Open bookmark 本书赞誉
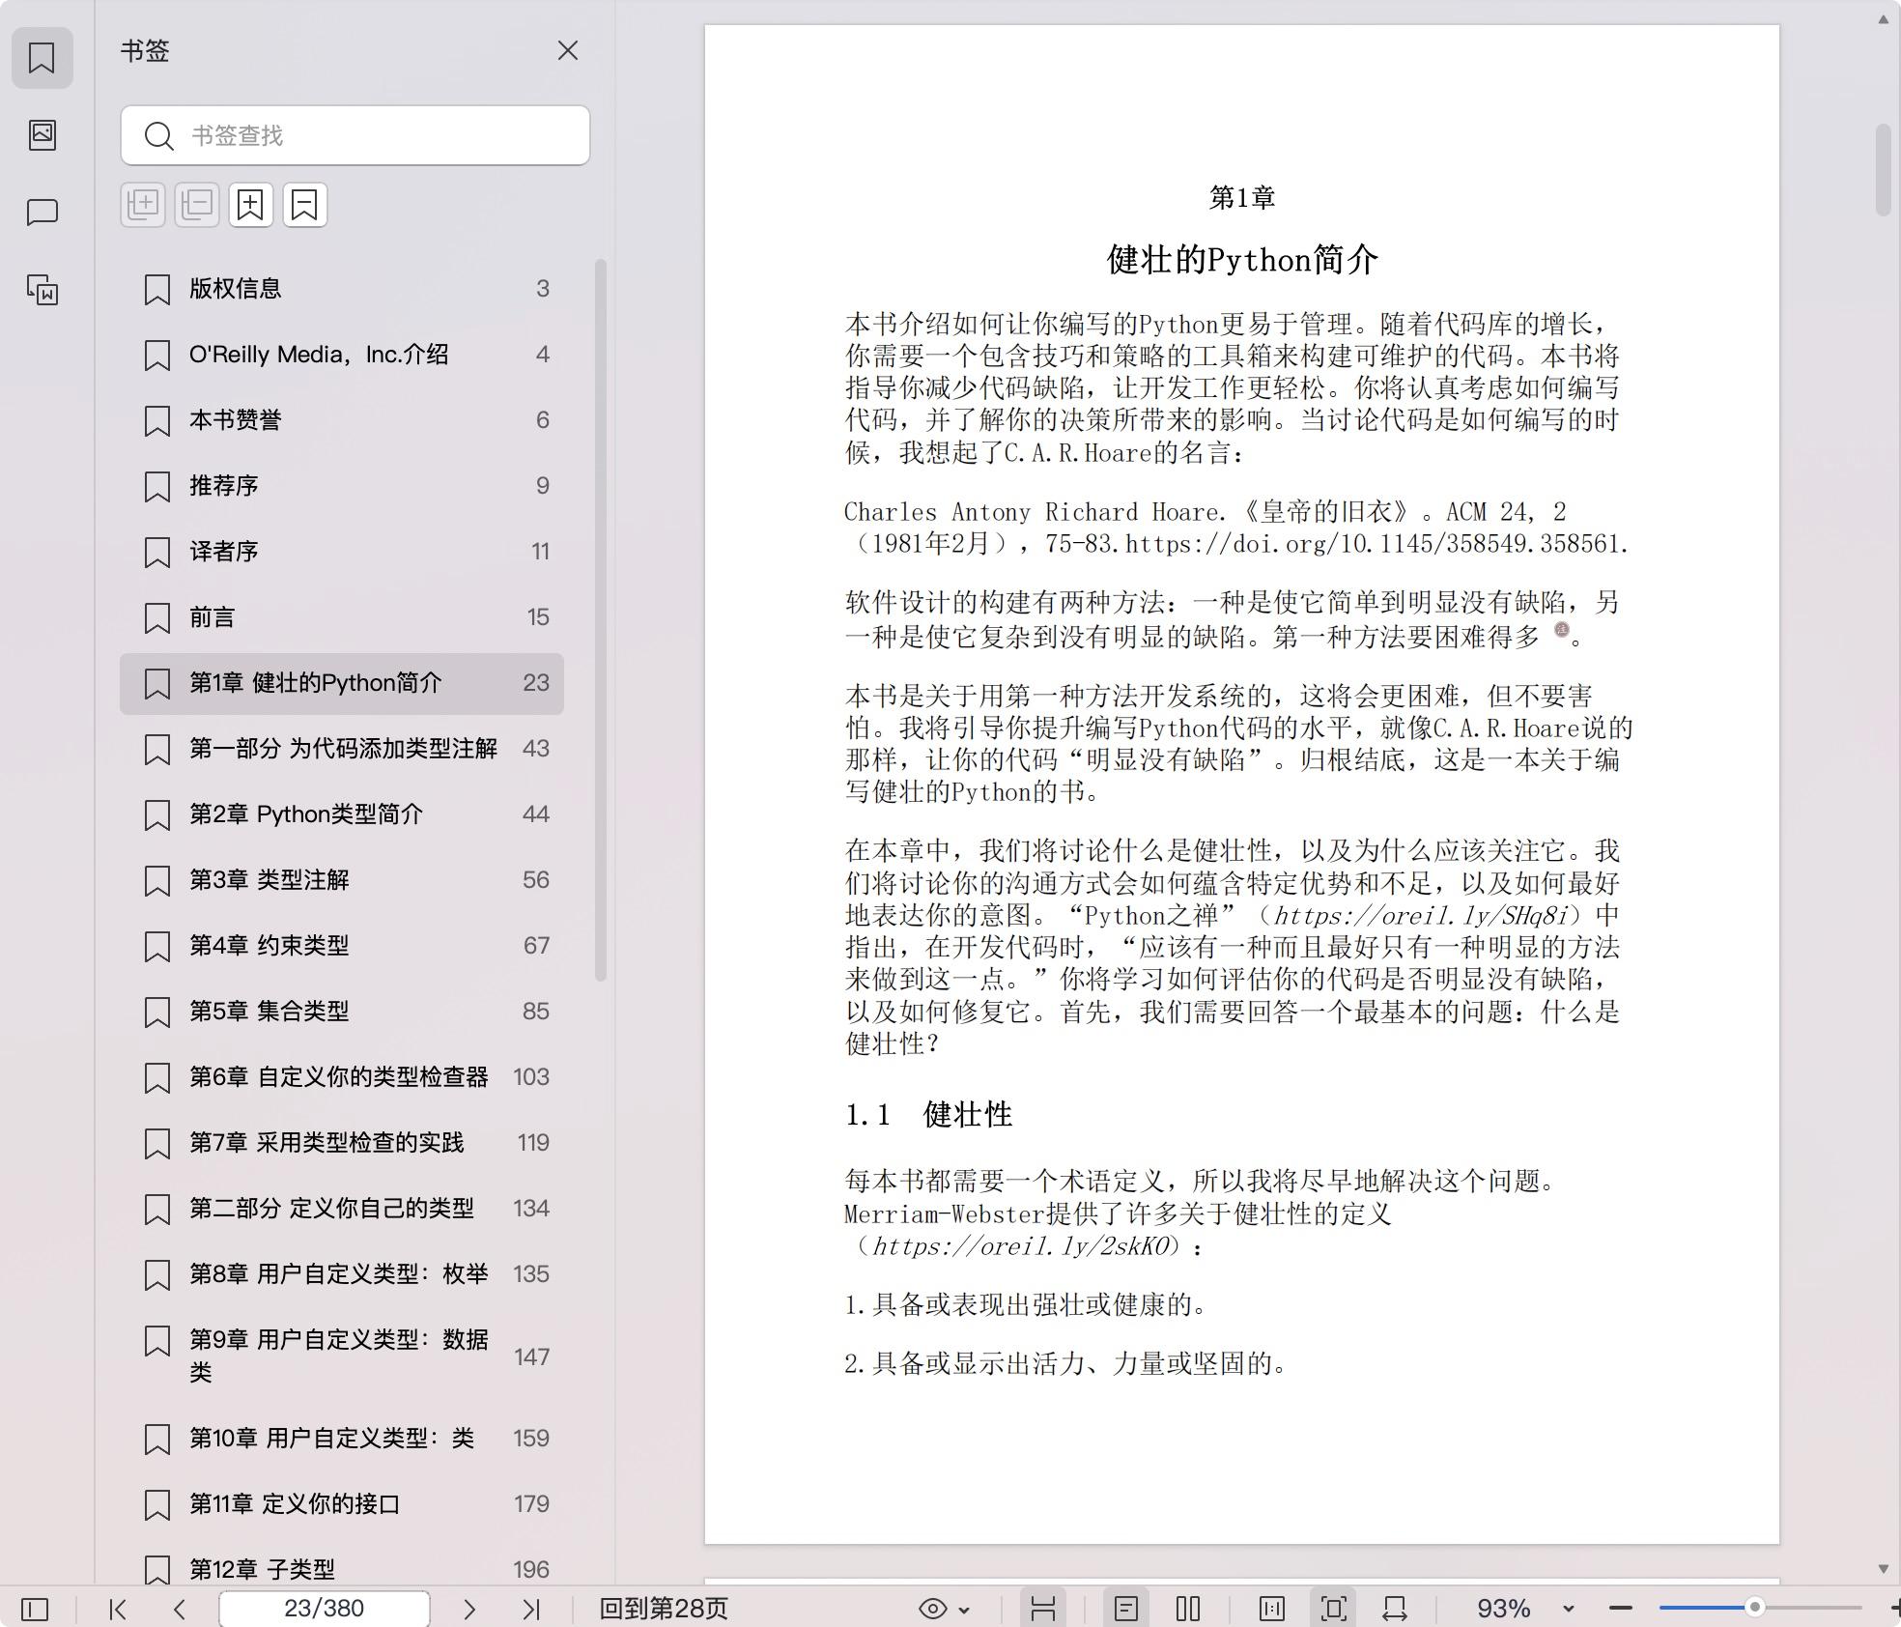1901x1627 pixels. coord(342,419)
